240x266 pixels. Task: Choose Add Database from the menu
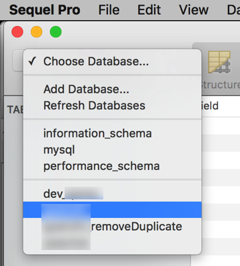click(112, 89)
